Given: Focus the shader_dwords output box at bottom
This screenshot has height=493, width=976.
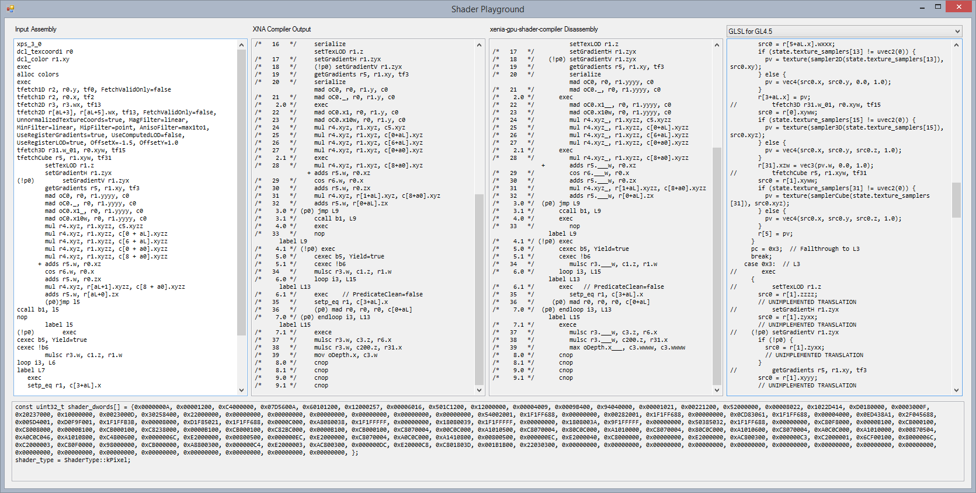Looking at the screenshot, I should (x=467, y=470).
